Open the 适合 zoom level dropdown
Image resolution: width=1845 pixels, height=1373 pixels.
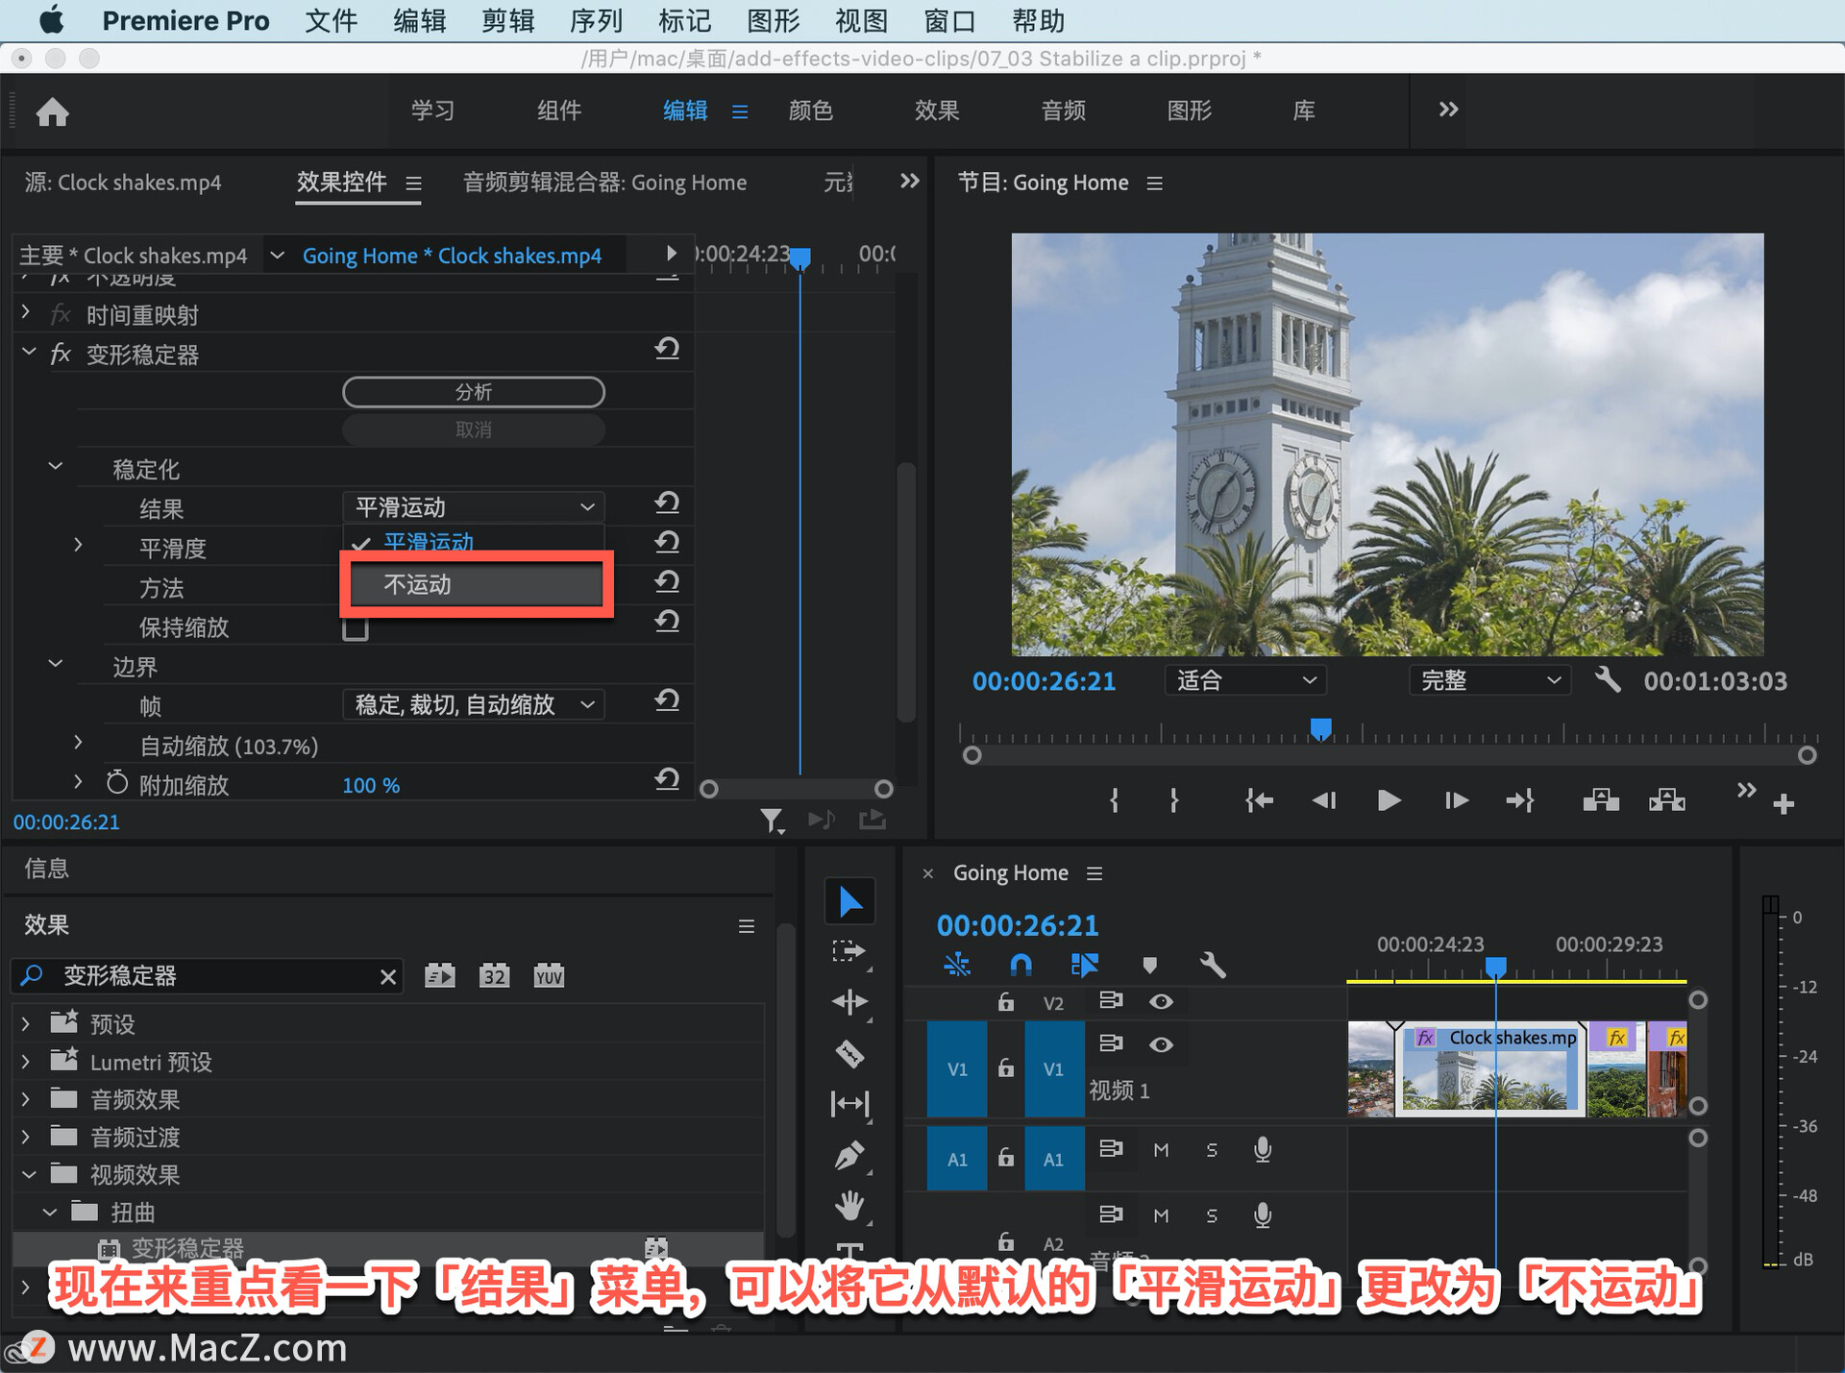pos(1245,680)
